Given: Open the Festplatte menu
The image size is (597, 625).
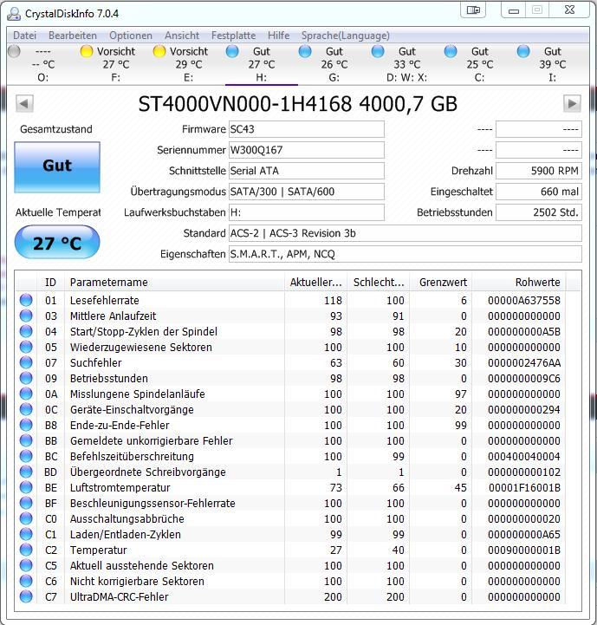Looking at the screenshot, I should [x=234, y=36].
